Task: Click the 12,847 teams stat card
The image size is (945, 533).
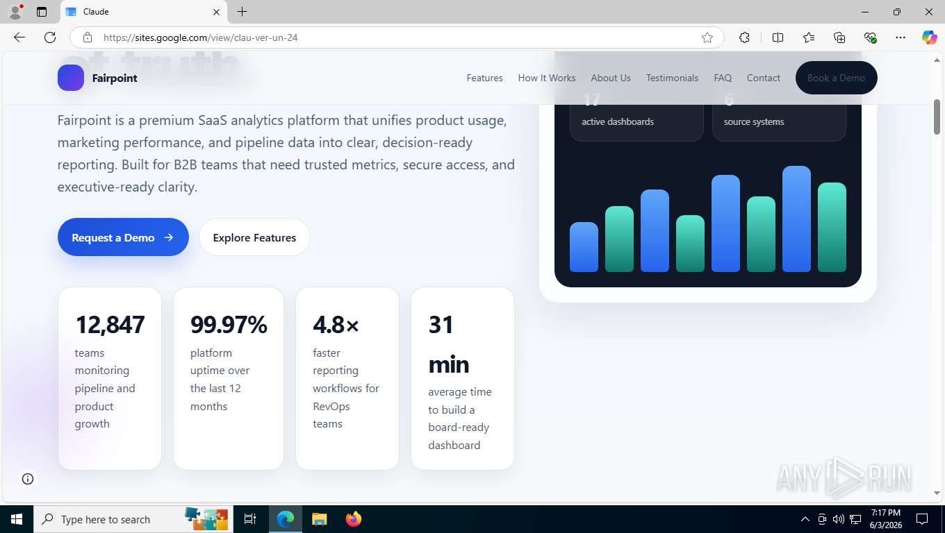Action: 110,378
